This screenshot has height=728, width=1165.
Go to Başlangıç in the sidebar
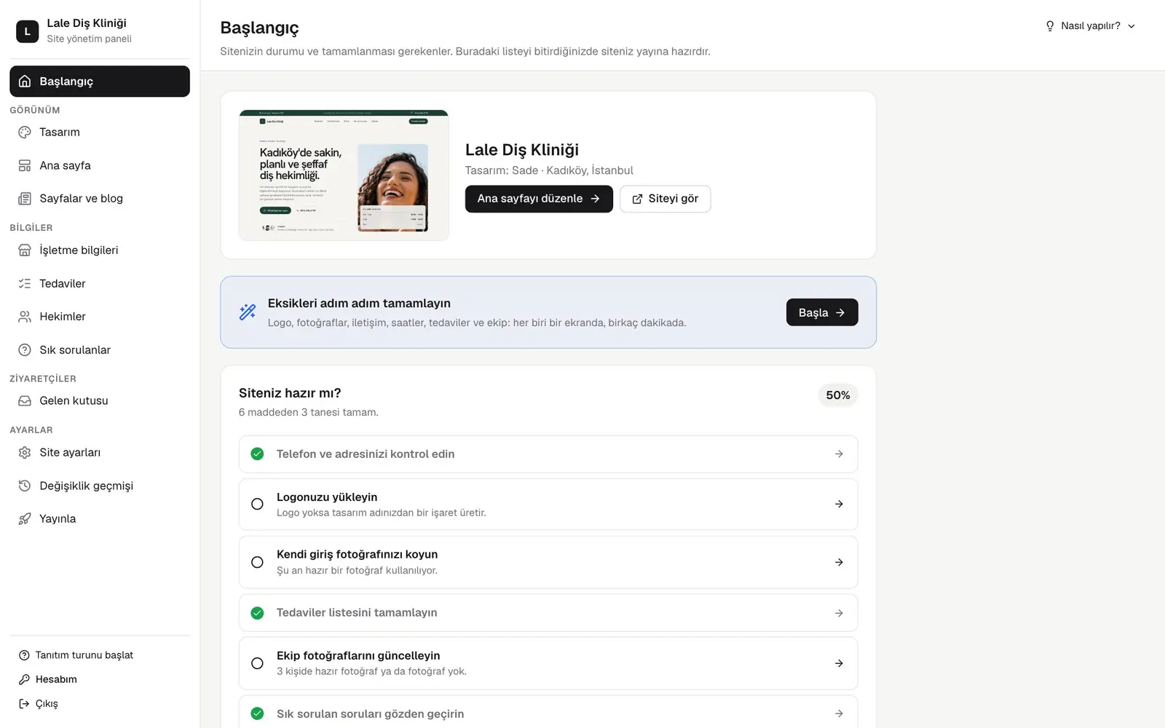pos(100,82)
